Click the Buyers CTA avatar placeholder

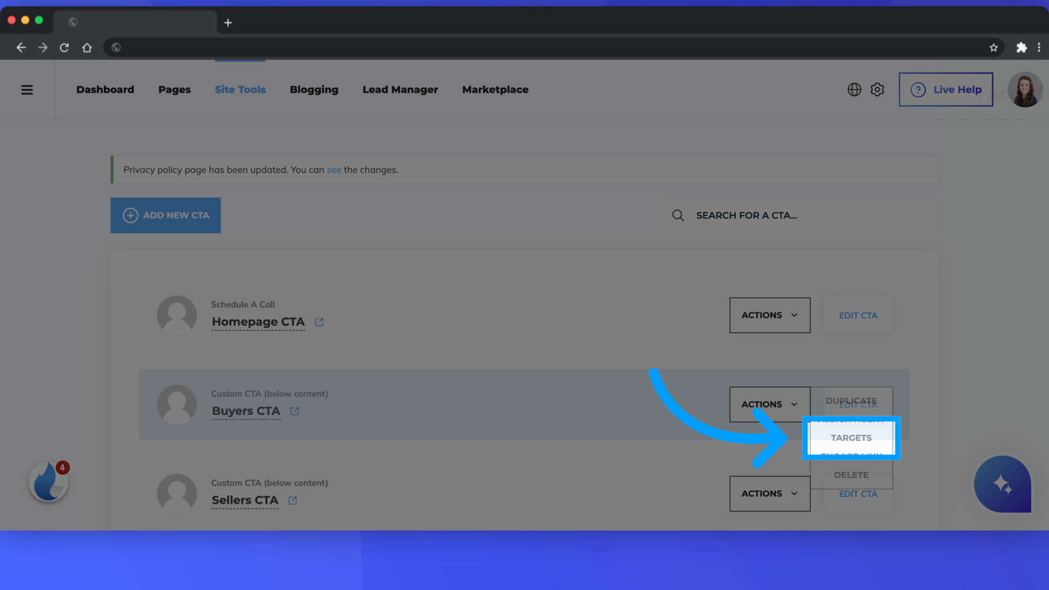coord(177,404)
